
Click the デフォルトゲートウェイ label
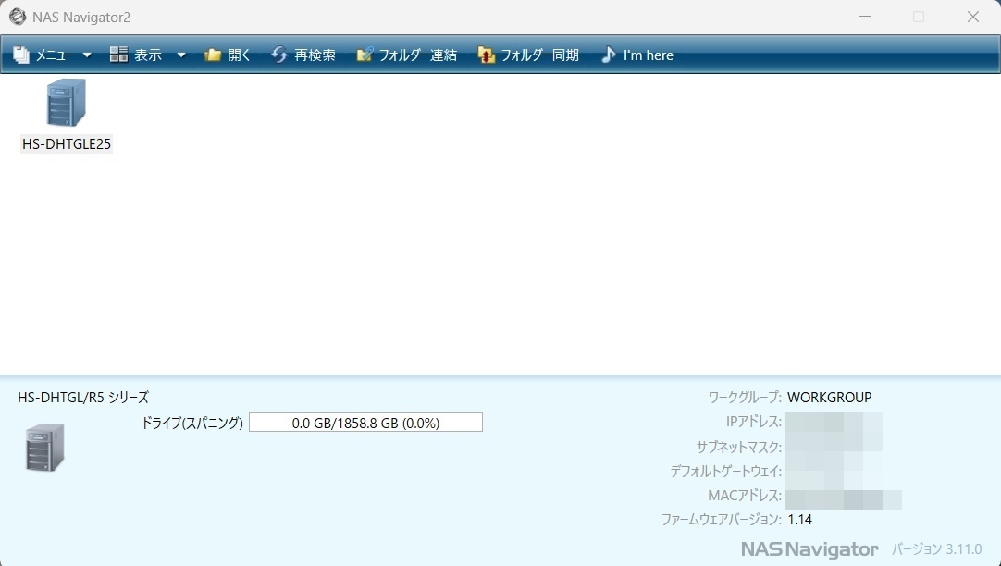(726, 471)
